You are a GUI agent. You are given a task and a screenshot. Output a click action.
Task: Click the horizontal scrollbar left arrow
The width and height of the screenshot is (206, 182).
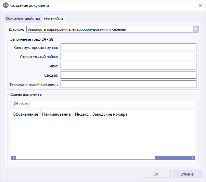coord(14,158)
